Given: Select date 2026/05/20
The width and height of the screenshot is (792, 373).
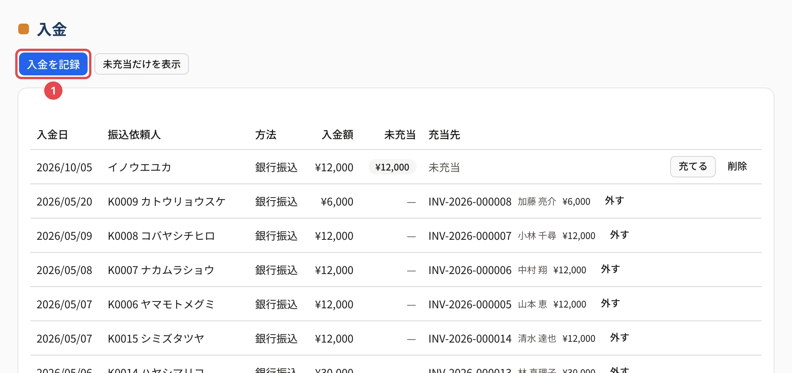Looking at the screenshot, I should [64, 202].
